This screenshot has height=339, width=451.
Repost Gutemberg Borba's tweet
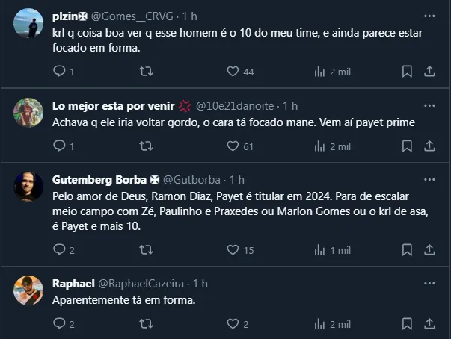pyautogui.click(x=147, y=250)
